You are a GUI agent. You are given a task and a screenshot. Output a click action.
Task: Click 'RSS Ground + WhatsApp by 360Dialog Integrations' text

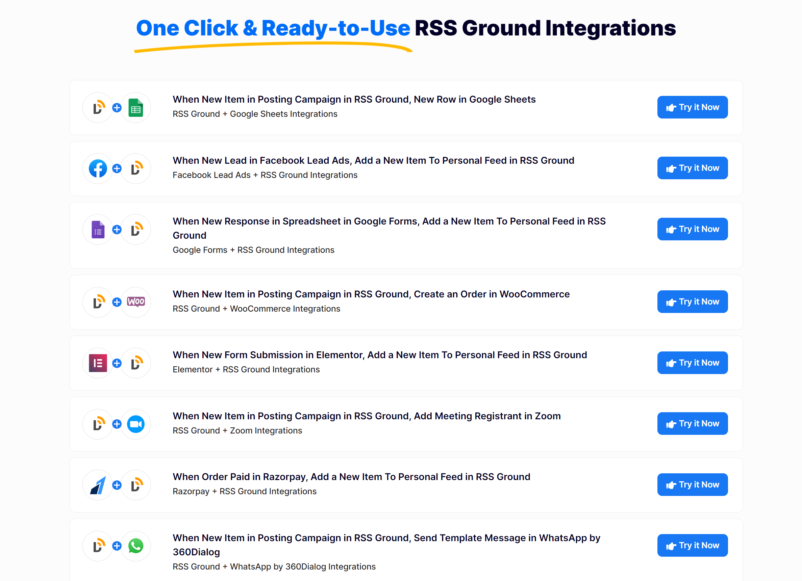274,566
